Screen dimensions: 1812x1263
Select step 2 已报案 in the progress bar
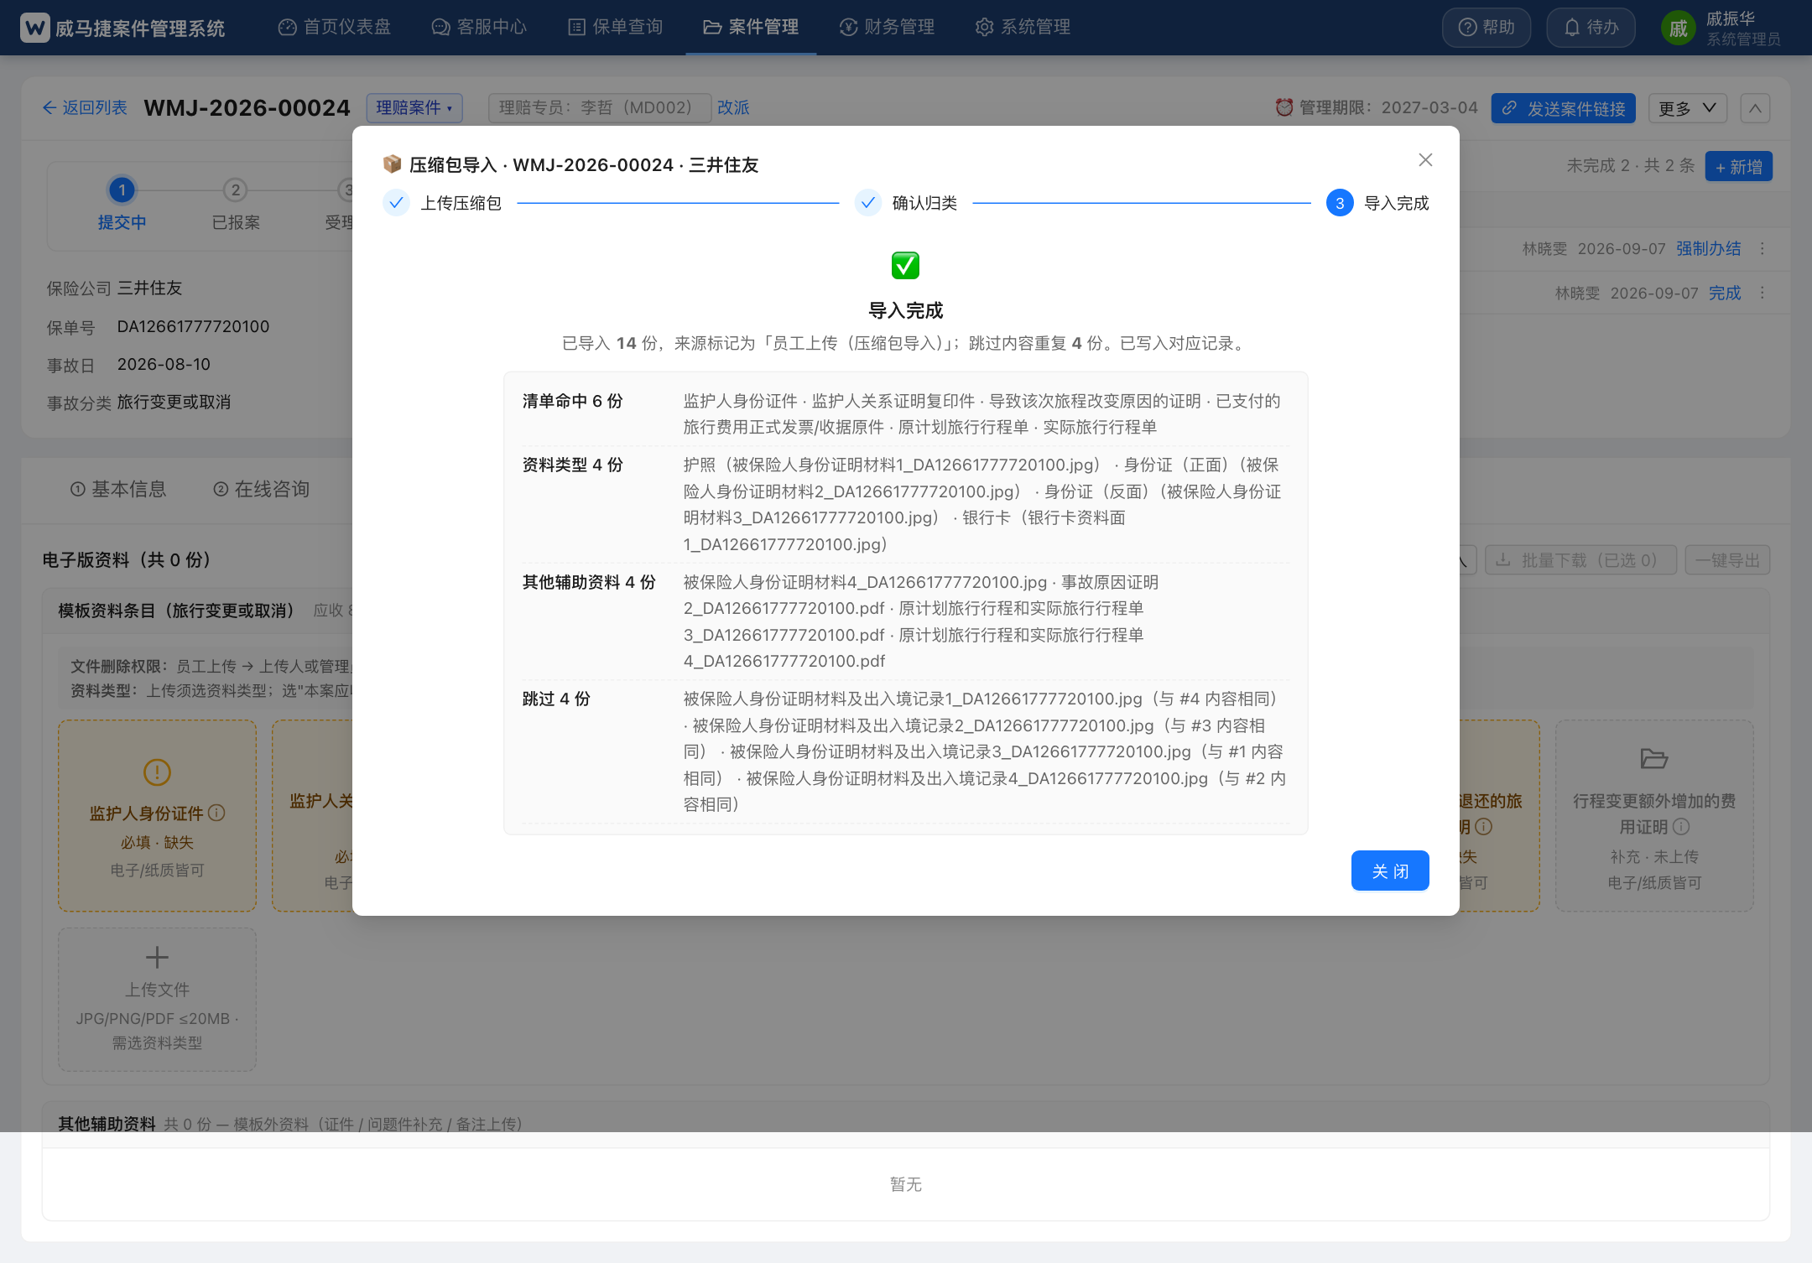(236, 190)
